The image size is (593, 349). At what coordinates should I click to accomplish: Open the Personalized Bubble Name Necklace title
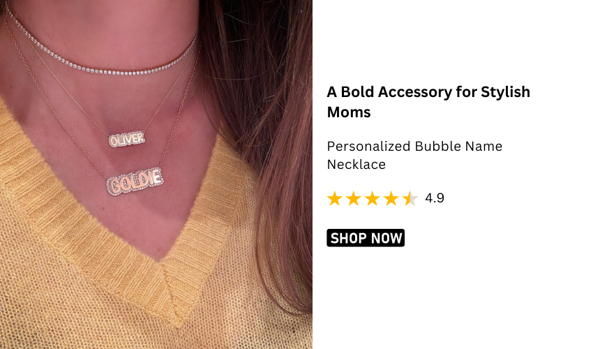point(414,155)
